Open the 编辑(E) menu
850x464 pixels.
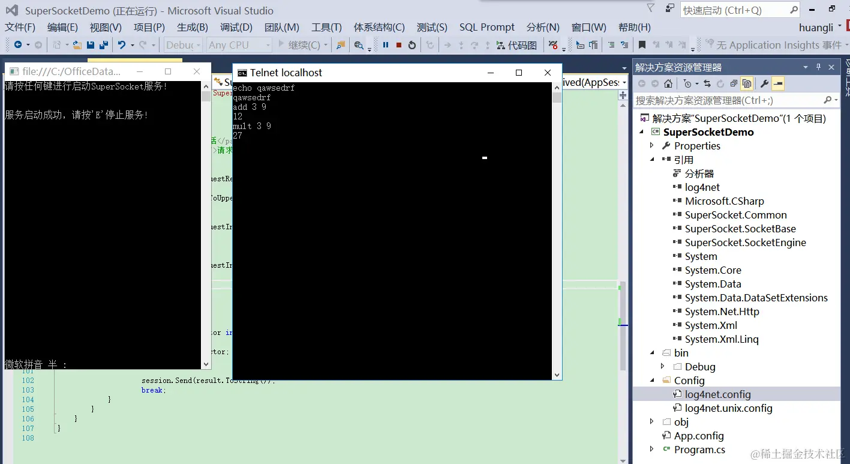pyautogui.click(x=62, y=28)
